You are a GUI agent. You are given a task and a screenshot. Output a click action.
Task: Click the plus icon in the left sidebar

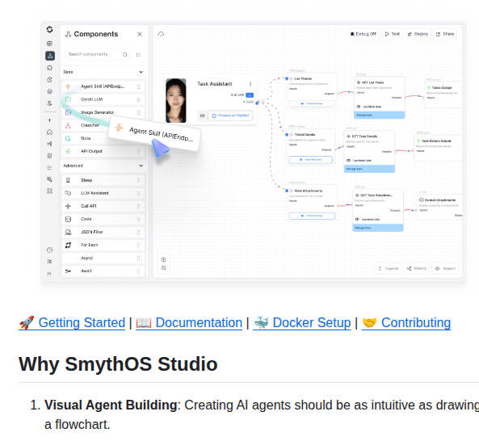49,120
